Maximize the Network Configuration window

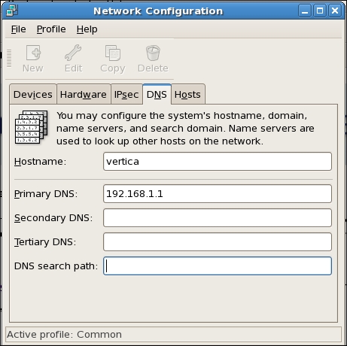(320, 11)
